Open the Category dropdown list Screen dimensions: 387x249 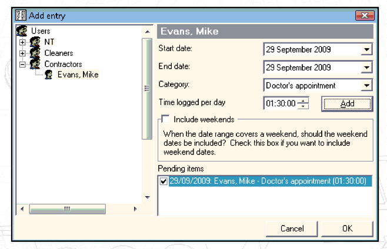pyautogui.click(x=366, y=86)
